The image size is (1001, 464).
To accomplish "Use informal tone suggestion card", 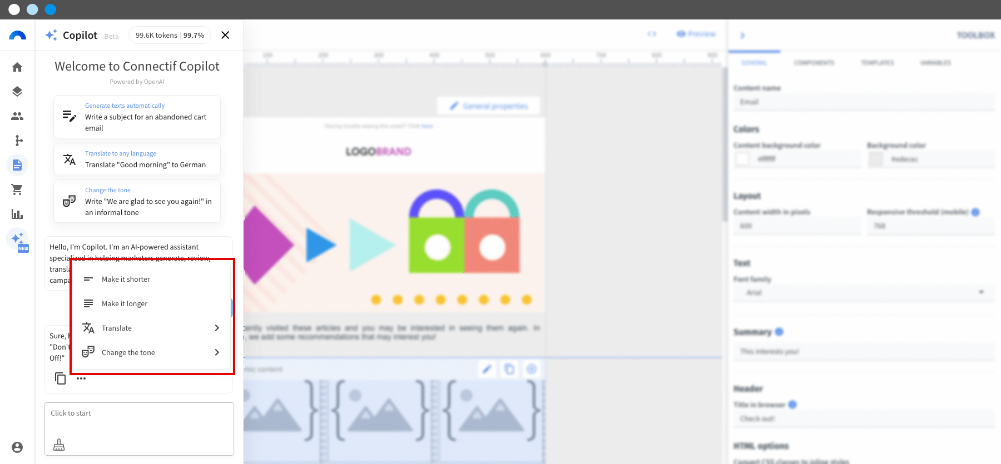I will coord(137,201).
